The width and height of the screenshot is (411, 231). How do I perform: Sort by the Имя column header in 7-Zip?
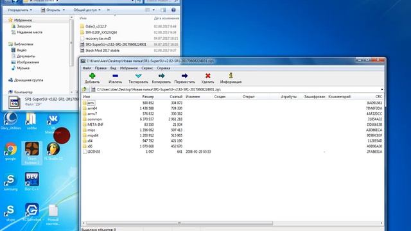(x=86, y=97)
